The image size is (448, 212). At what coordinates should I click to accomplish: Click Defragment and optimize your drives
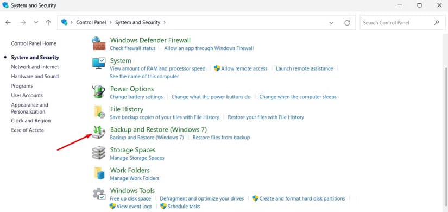pyautogui.click(x=201, y=198)
